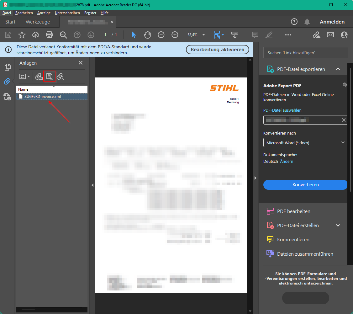The height and width of the screenshot is (314, 353).
Task: Save the selected attachment icon
Action: [x=49, y=76]
